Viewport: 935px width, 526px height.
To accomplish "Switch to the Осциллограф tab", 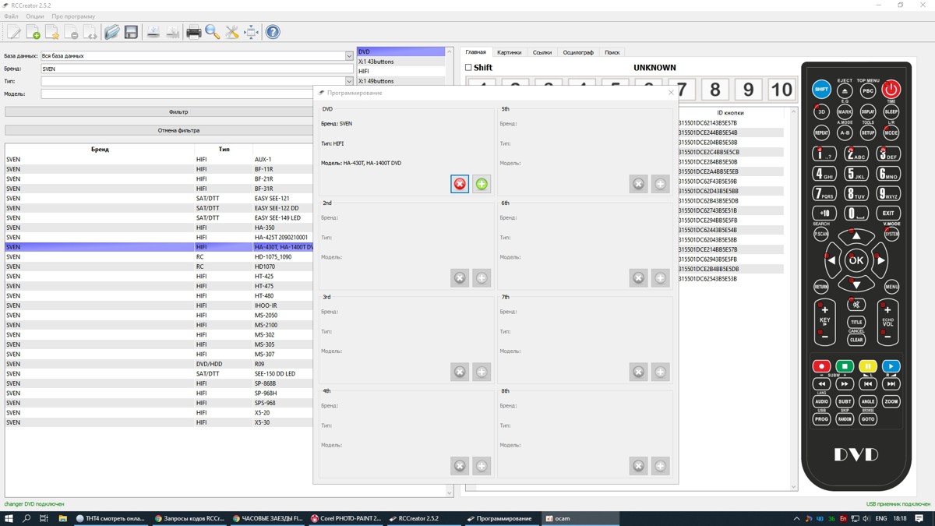I will pyautogui.click(x=578, y=52).
